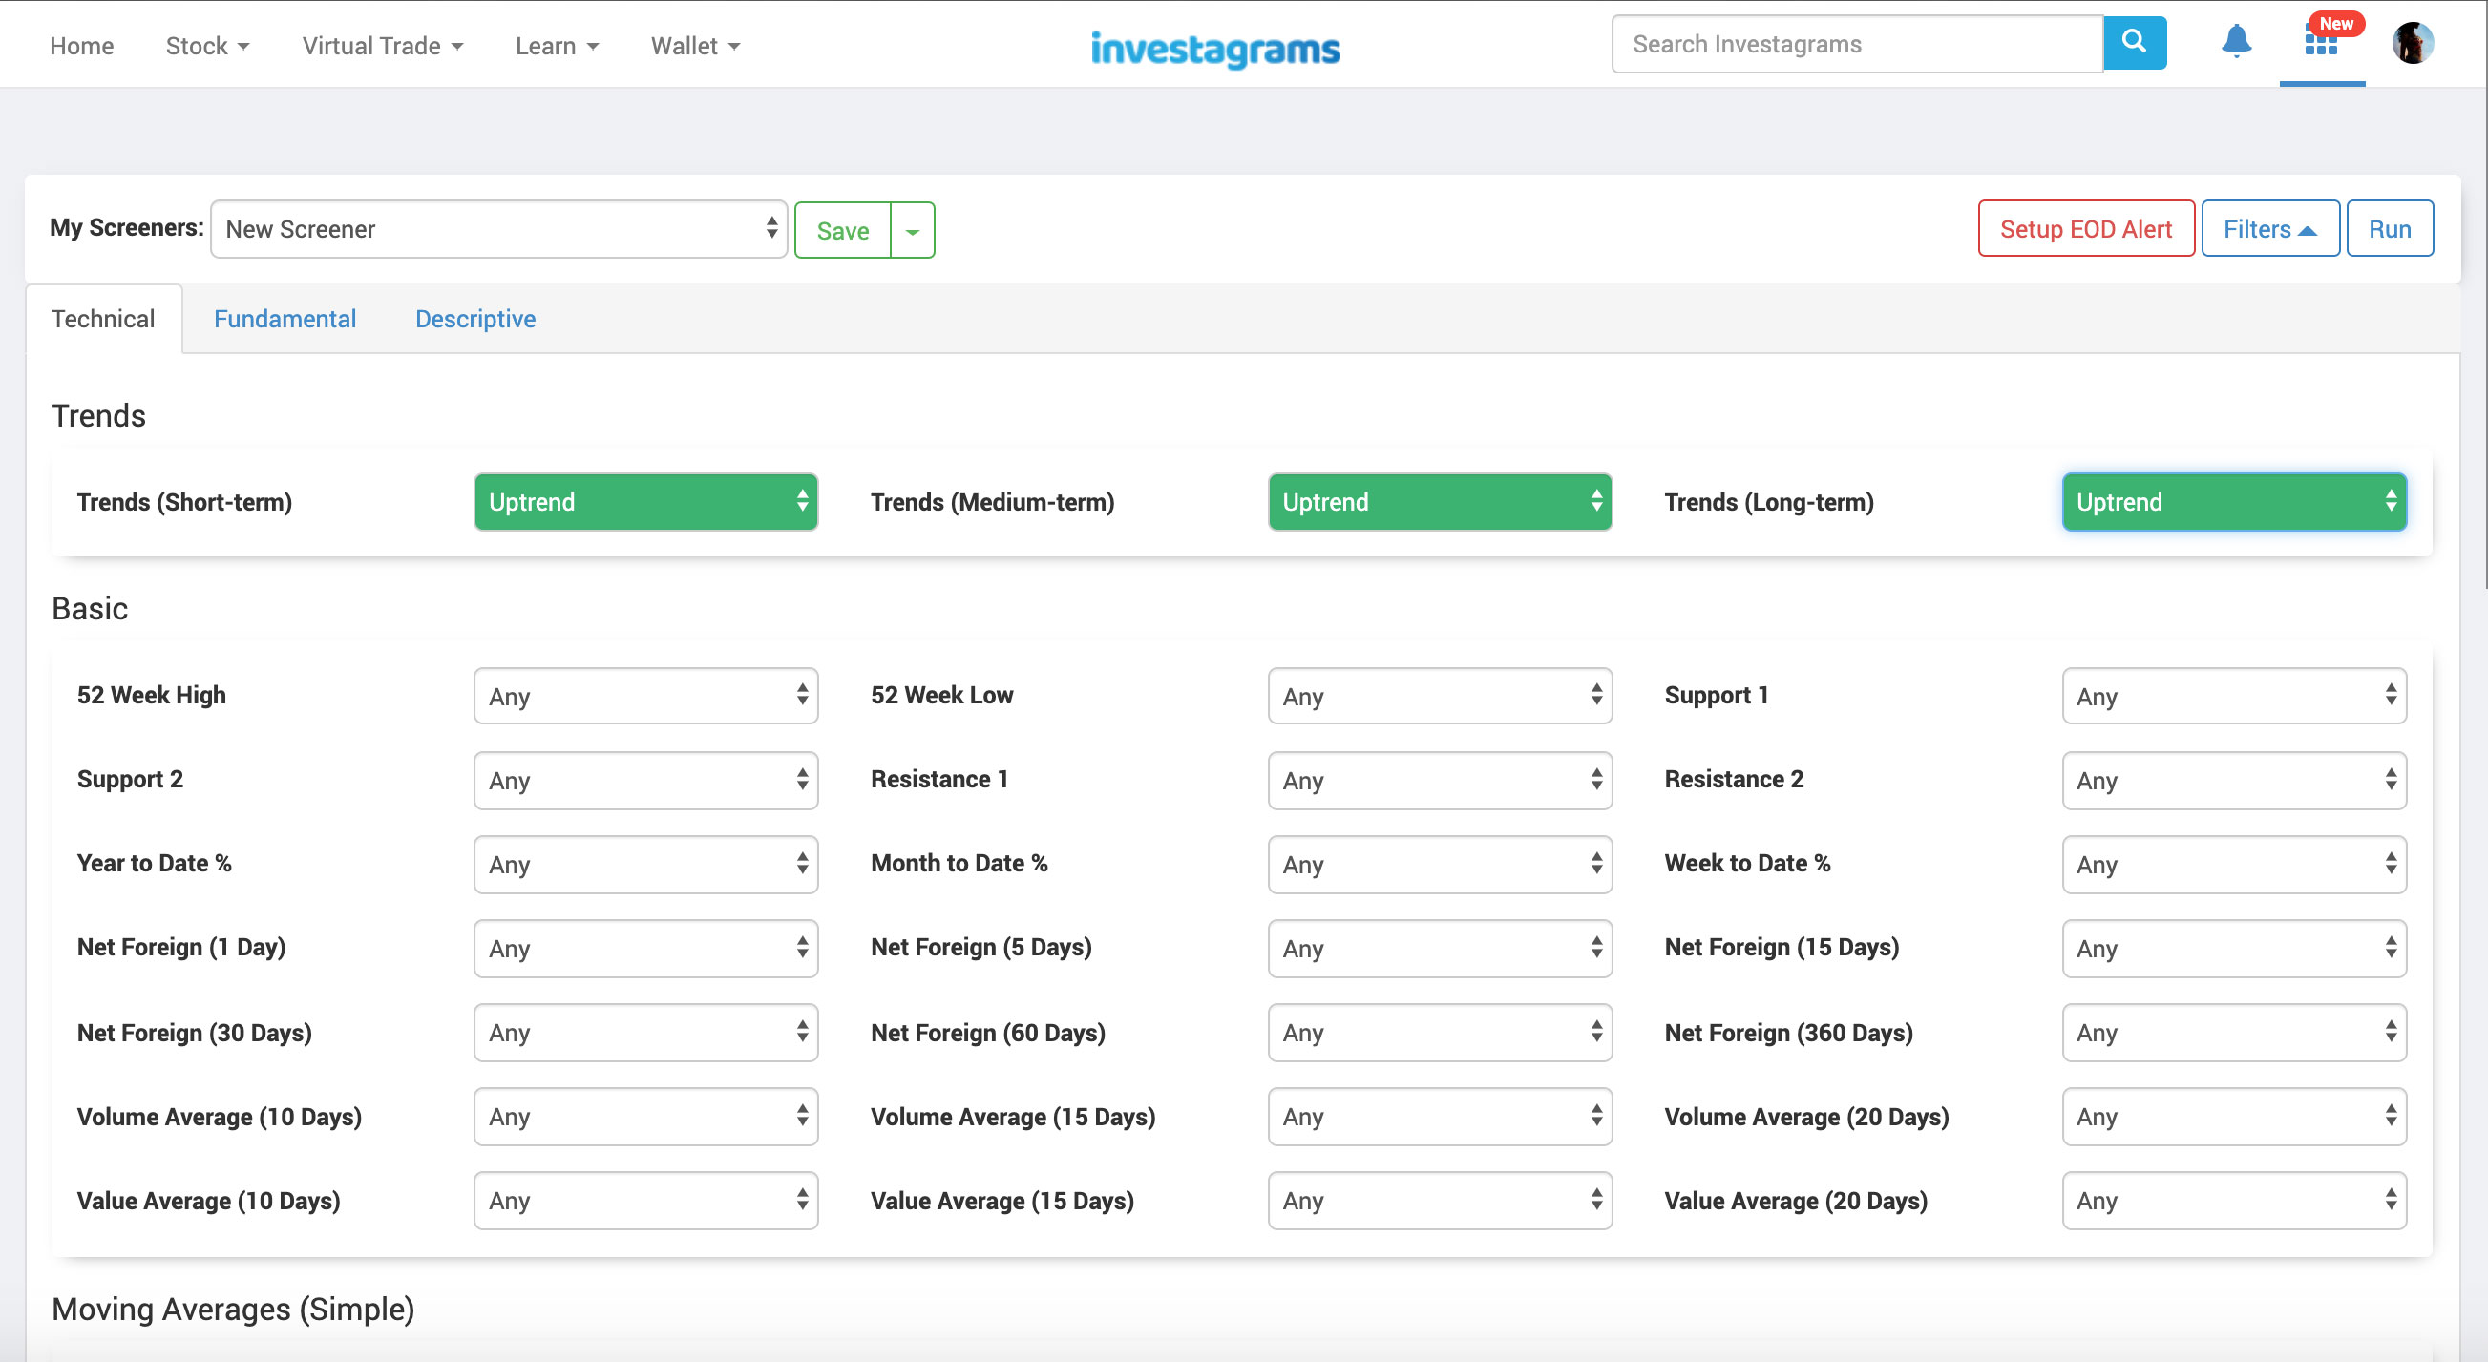The height and width of the screenshot is (1362, 2488).
Task: Click the Investagrams logo
Action: click(1215, 48)
